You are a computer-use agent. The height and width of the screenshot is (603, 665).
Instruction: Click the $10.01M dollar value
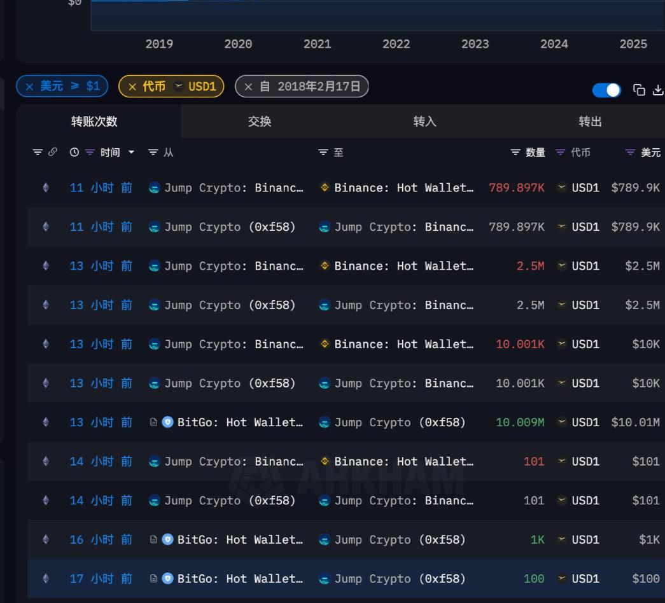coord(635,422)
